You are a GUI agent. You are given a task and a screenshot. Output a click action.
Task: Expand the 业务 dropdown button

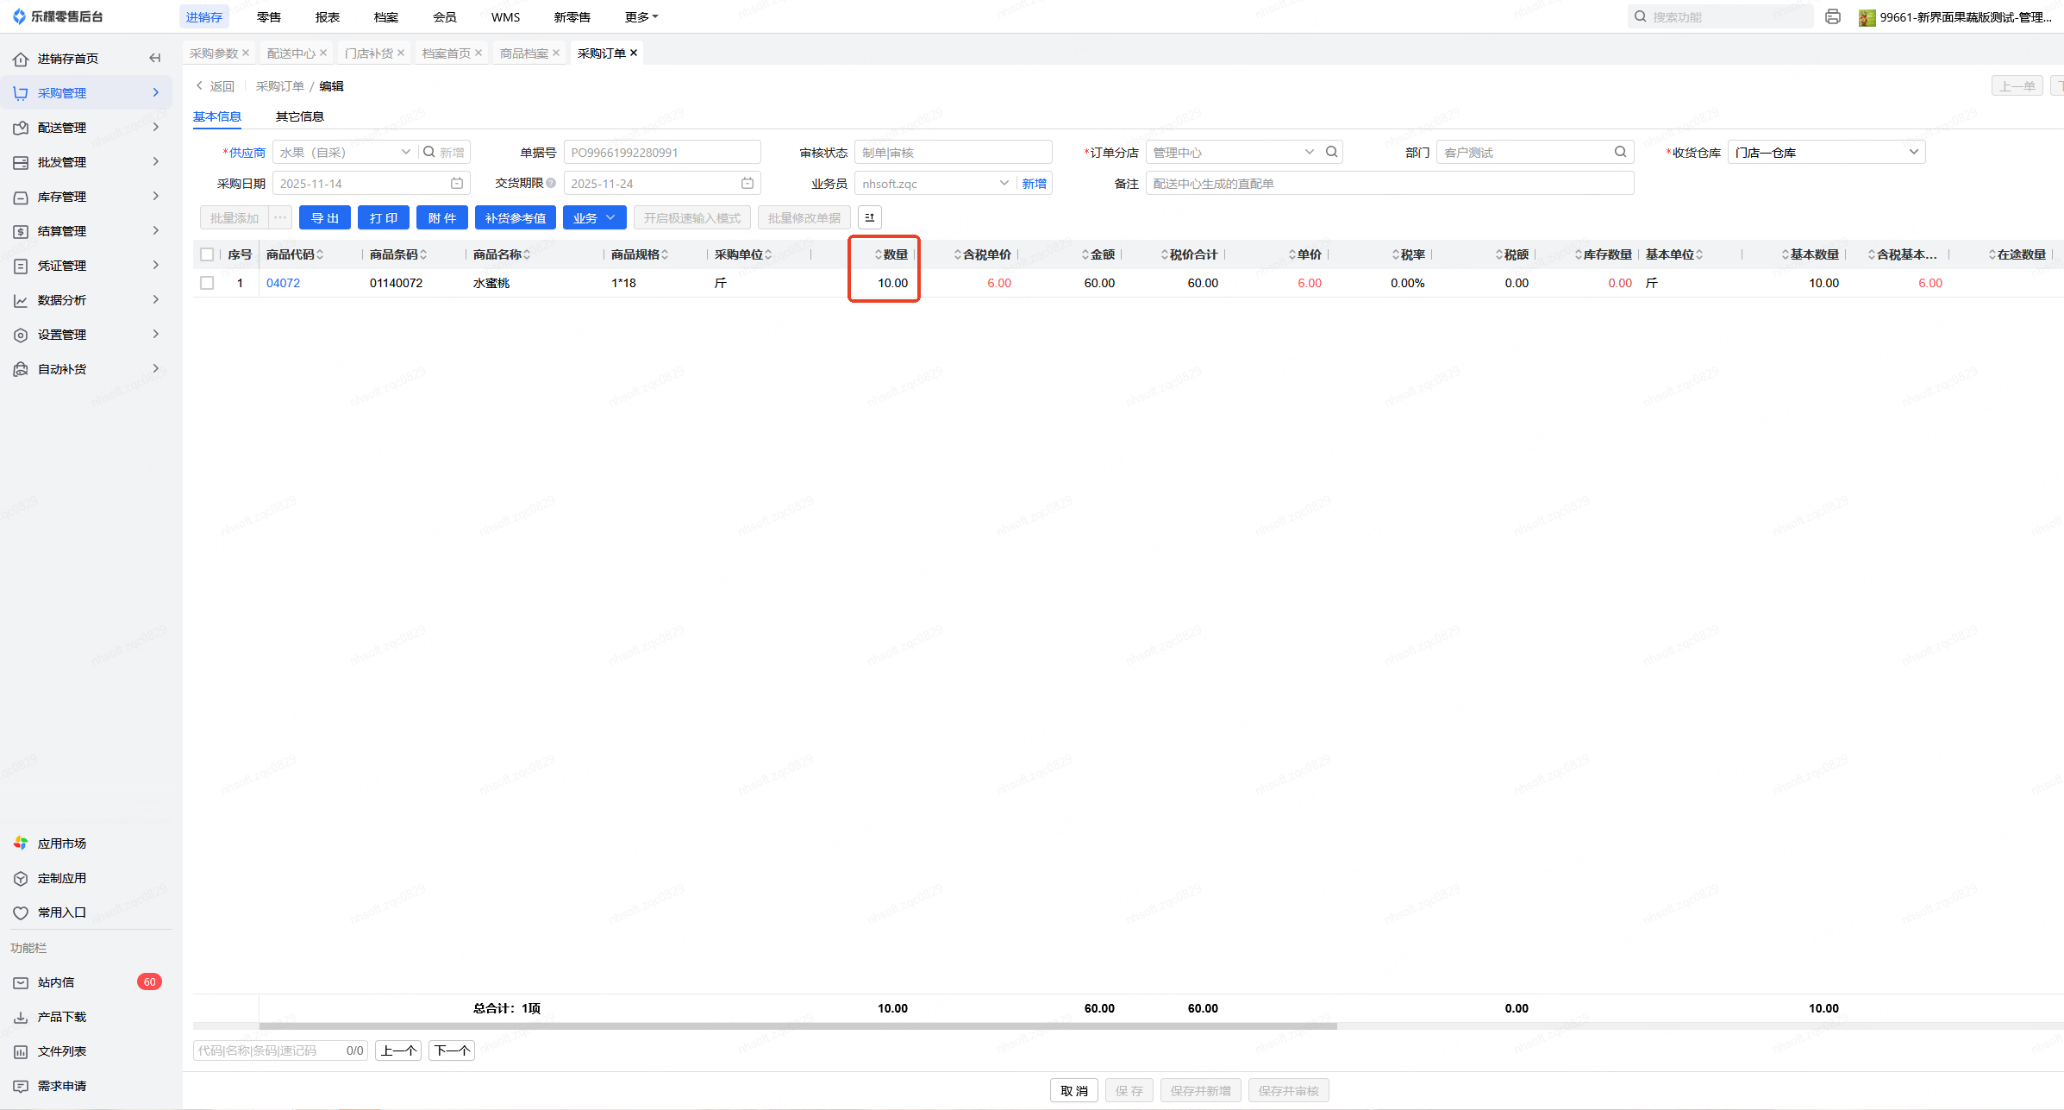tap(594, 217)
